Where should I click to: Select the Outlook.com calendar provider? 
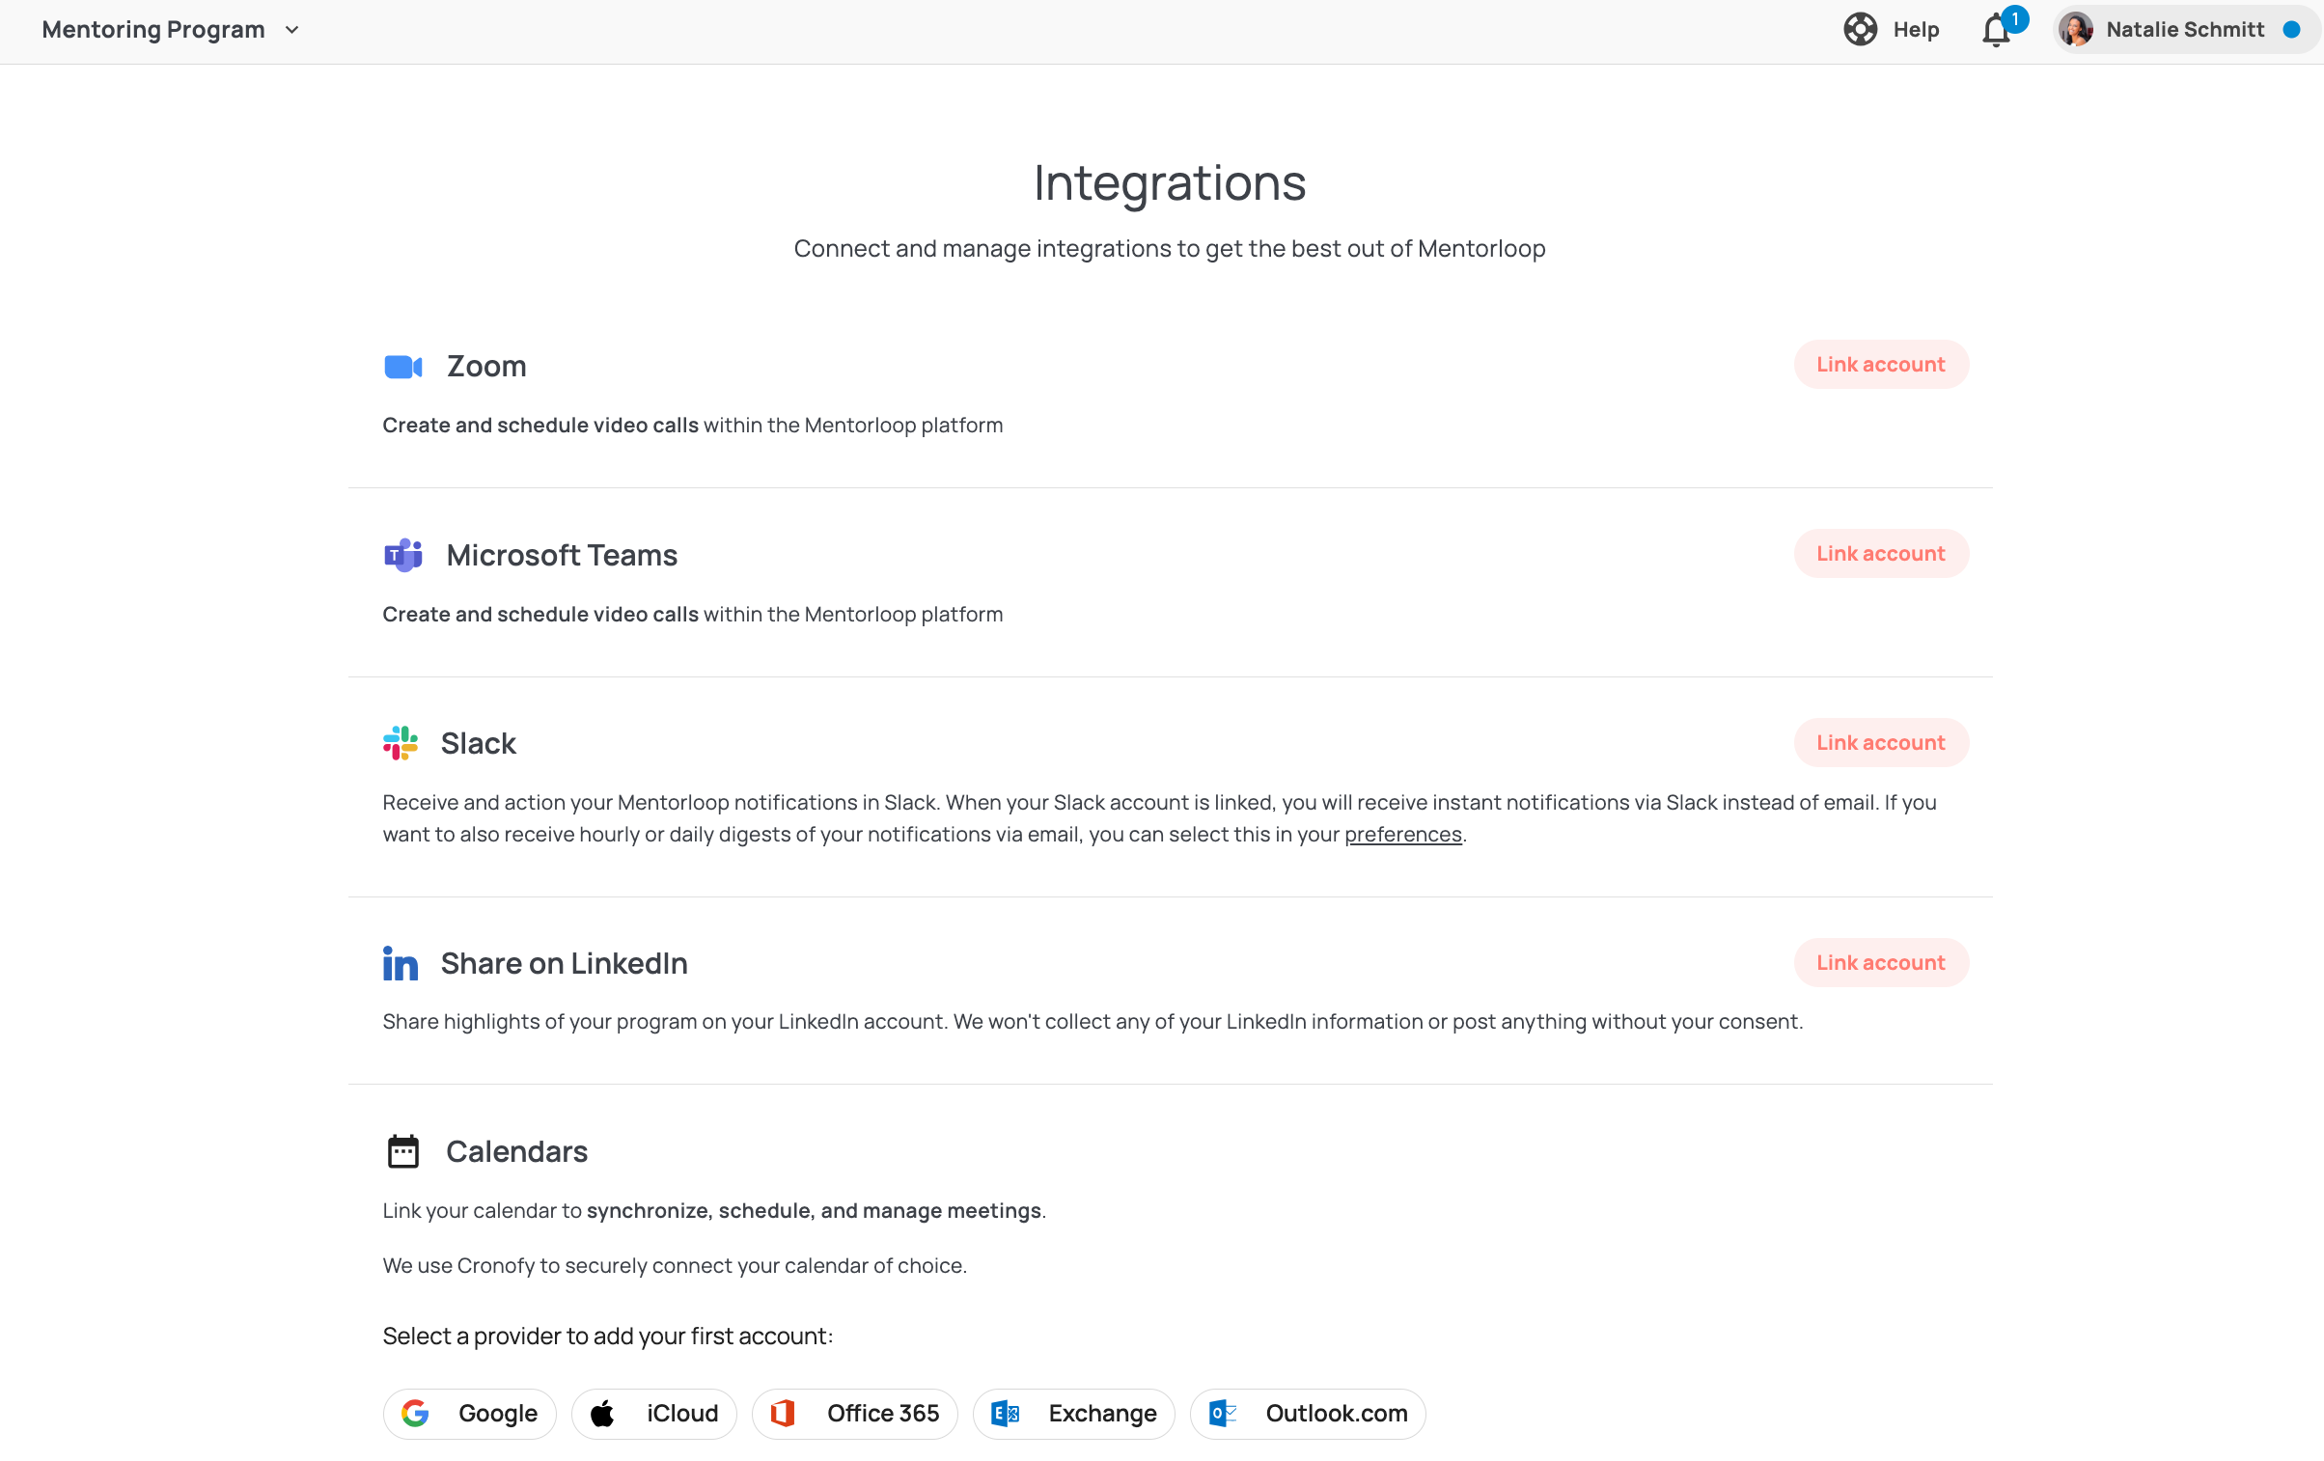click(1307, 1413)
